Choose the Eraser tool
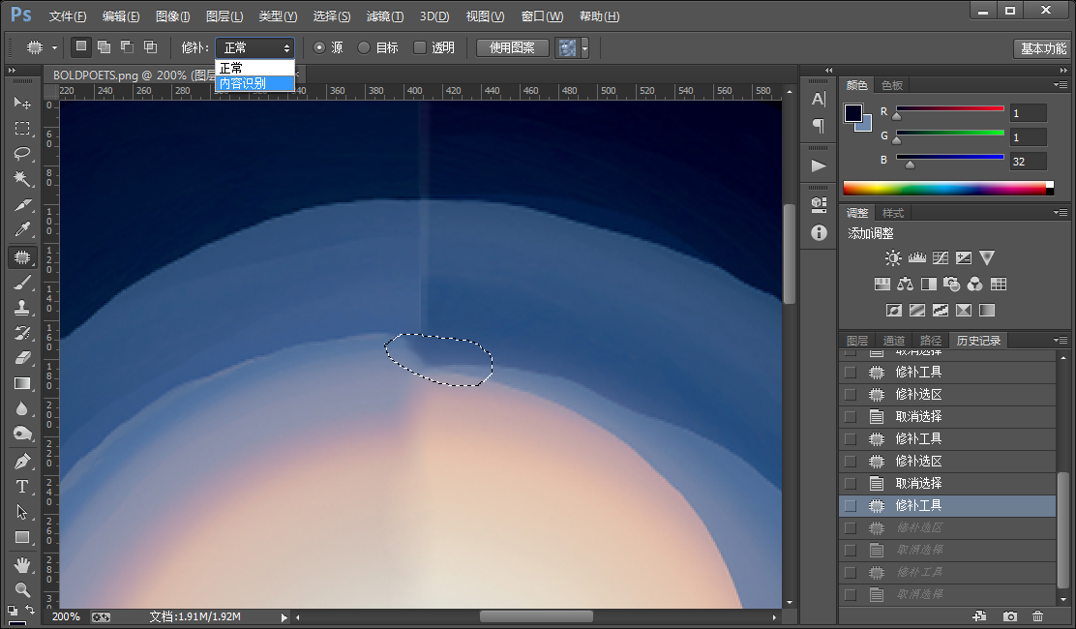Screen dimensions: 1076x629 22,358
